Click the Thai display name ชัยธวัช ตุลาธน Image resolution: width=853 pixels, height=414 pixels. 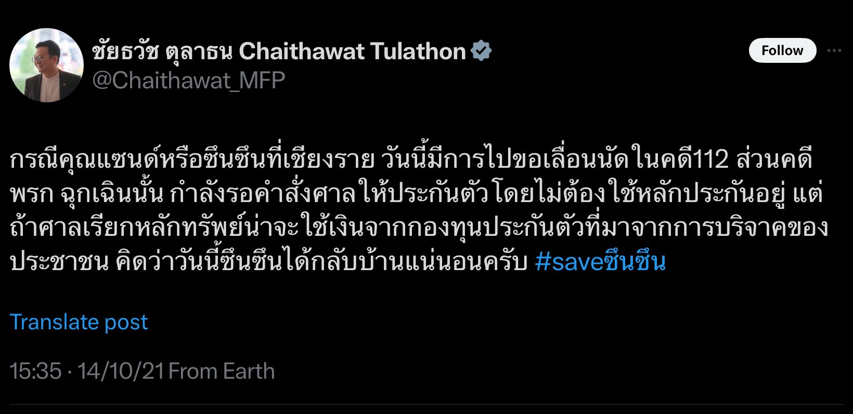coord(163,51)
